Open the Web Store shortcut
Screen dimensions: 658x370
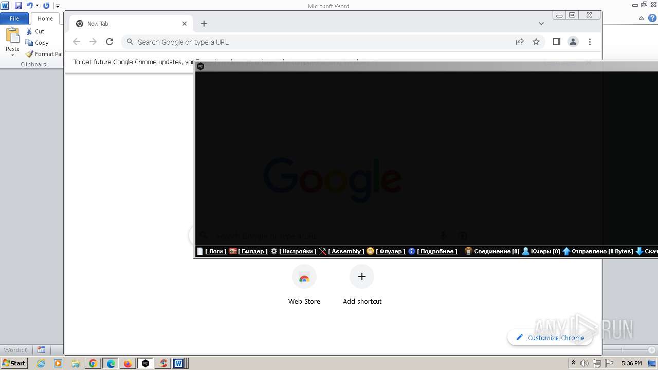304,285
